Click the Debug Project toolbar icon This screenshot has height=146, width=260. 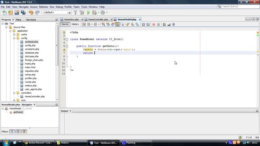click(x=95, y=13)
